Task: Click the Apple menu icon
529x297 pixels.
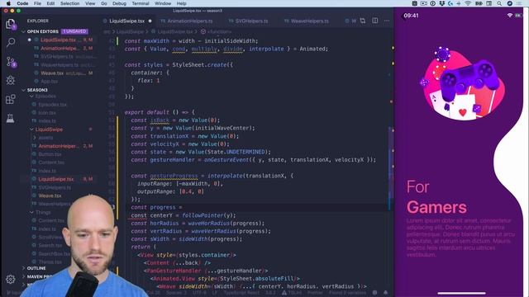Action: (9, 3)
